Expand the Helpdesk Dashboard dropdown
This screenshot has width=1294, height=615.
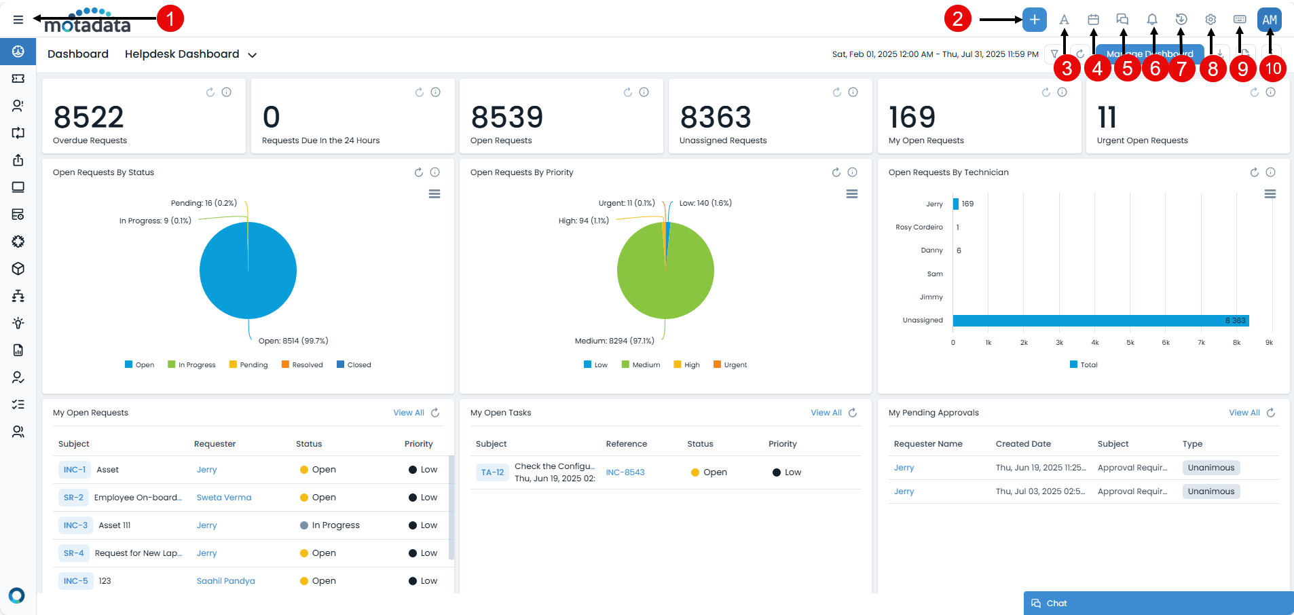(x=252, y=55)
